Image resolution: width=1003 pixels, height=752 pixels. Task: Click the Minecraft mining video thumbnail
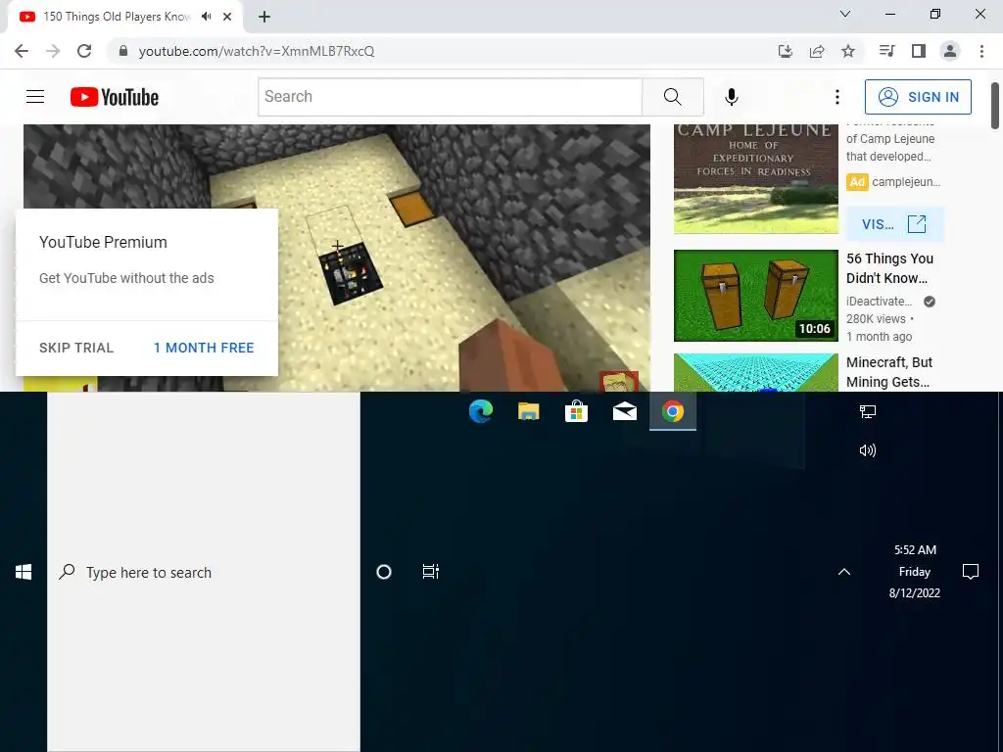point(755,372)
